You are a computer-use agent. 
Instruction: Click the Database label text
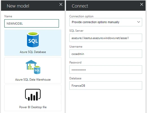[x=75, y=78]
